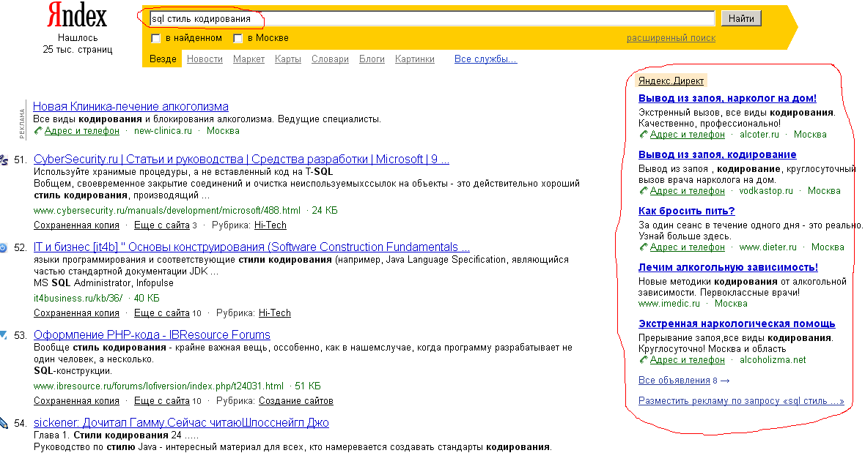Viewport: 865px width, 453px height.
Task: Open the ad "Новая Клиника-лечение алкоголизма"
Action: (130, 106)
